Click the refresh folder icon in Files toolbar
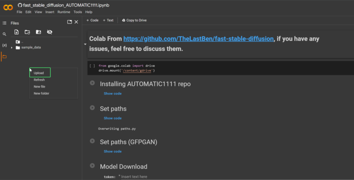Screen dimensions: 354x180 point(27,32)
